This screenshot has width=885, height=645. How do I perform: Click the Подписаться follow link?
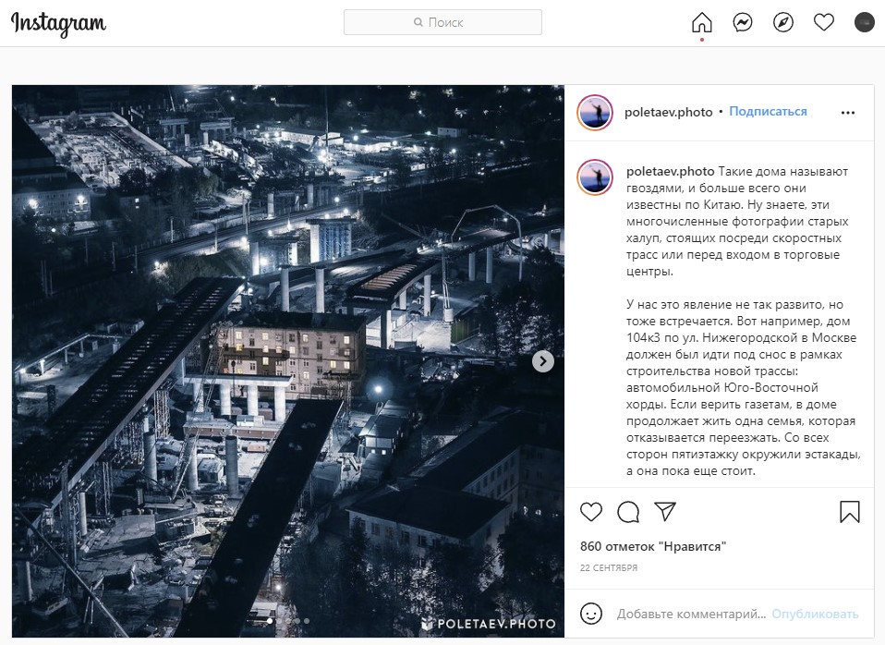click(768, 112)
